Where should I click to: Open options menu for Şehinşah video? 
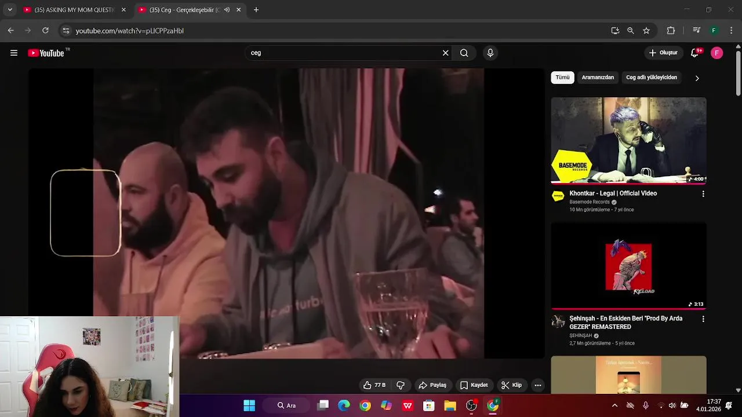pos(703,319)
